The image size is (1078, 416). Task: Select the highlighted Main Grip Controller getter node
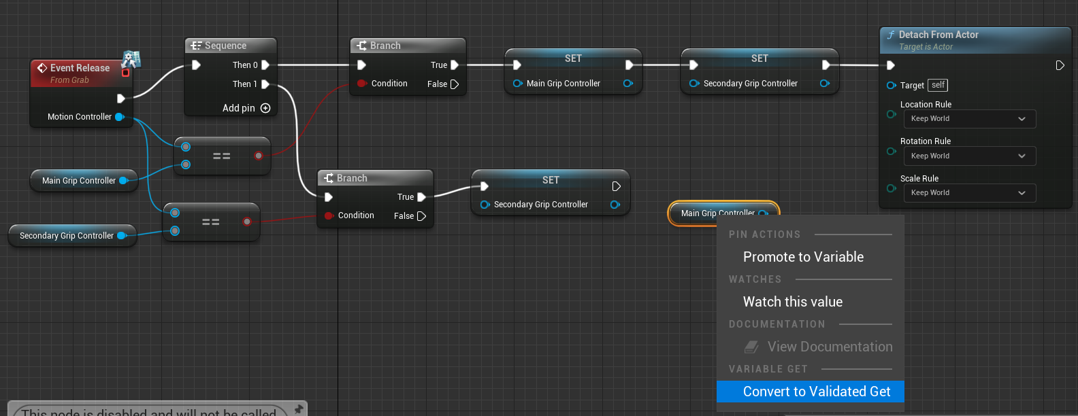(723, 213)
